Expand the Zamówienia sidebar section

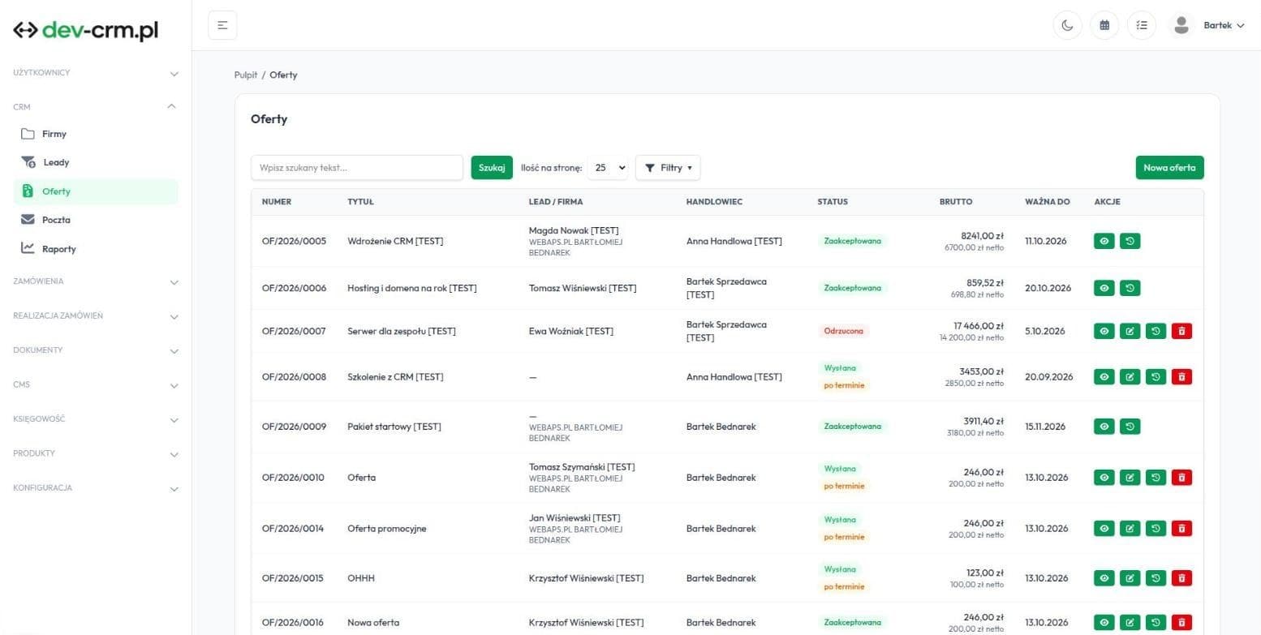click(x=96, y=281)
